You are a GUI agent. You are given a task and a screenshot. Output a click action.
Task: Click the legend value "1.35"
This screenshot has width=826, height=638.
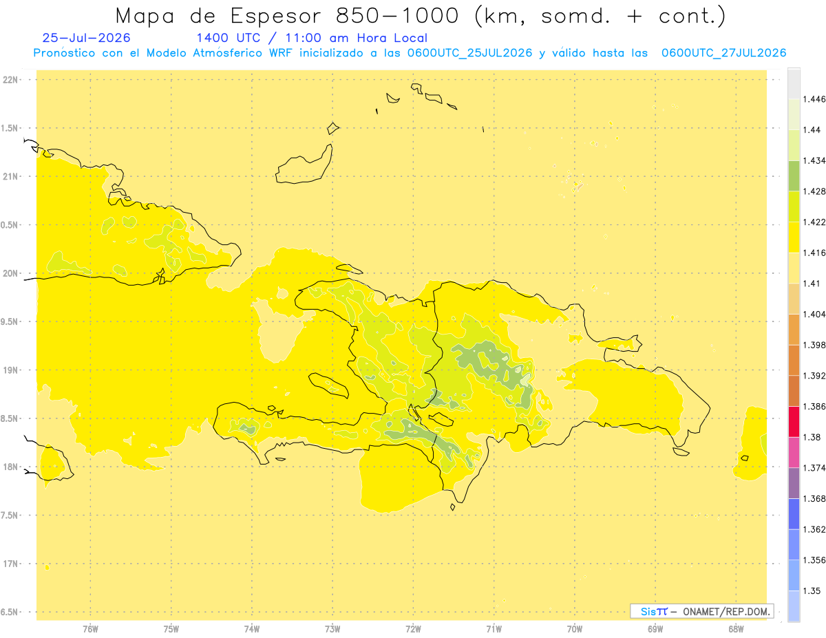point(812,591)
